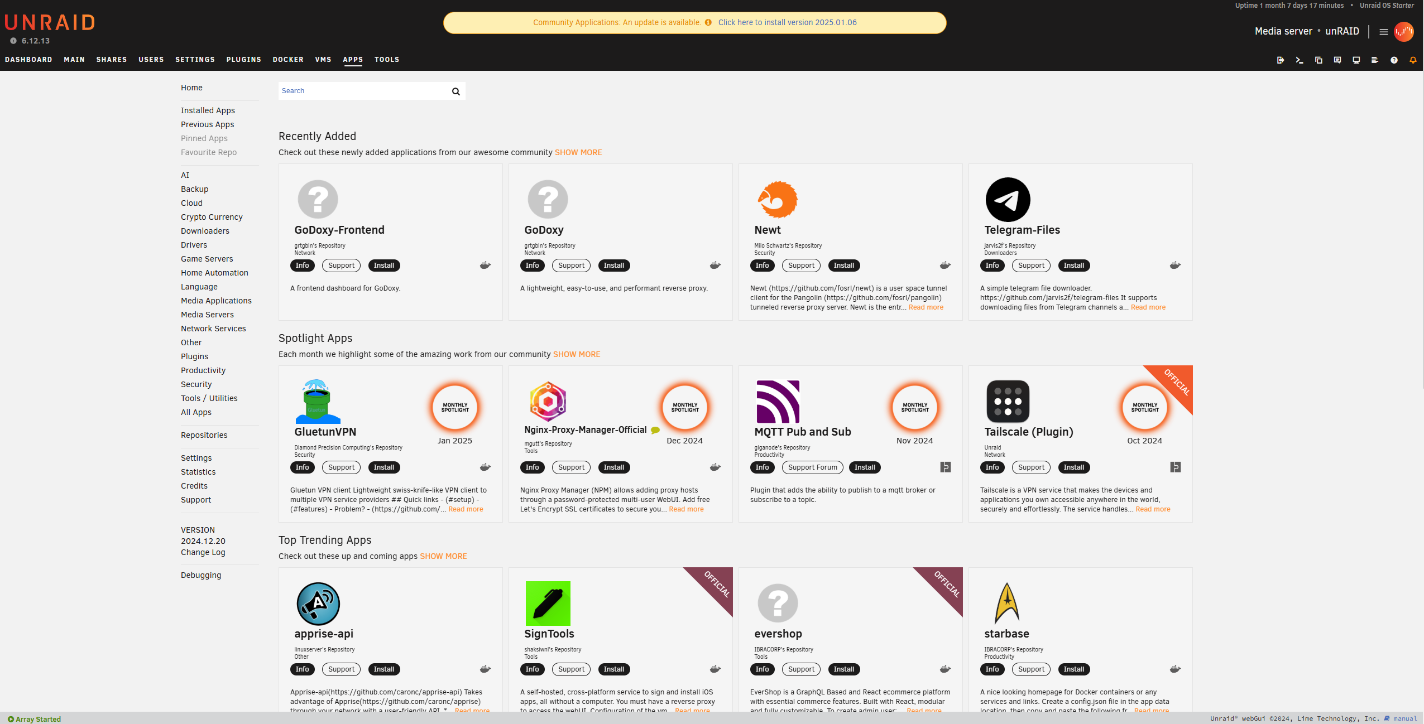Click the search magnifier icon
Viewport: 1424px width, 724px height.
click(x=456, y=91)
